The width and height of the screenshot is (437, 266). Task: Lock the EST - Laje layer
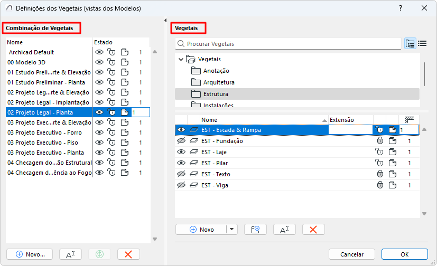click(379, 152)
